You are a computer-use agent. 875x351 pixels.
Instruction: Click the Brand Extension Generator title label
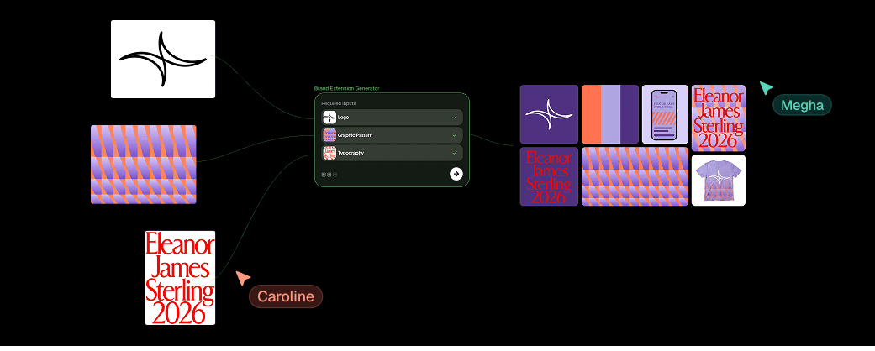click(346, 88)
